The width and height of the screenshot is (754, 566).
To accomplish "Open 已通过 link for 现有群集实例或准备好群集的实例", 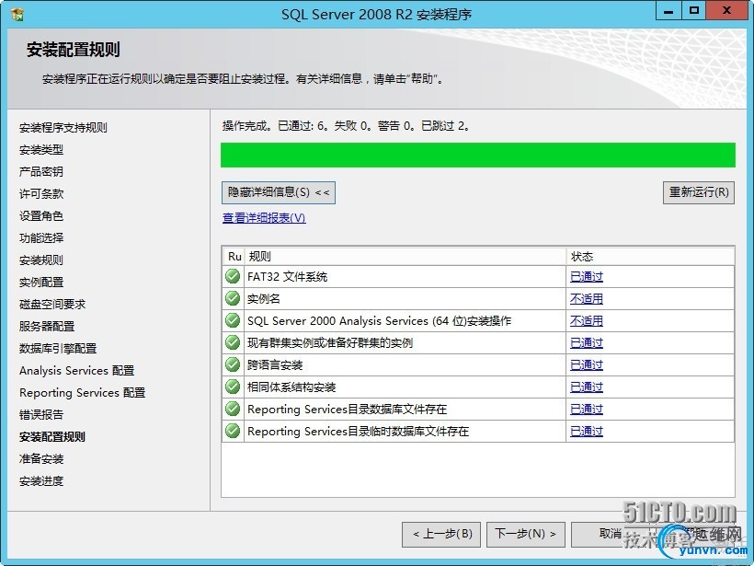I will pos(586,343).
